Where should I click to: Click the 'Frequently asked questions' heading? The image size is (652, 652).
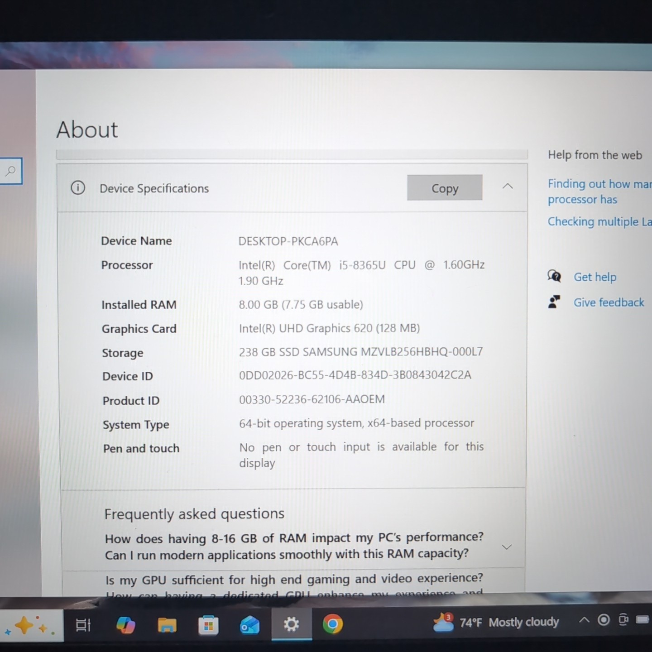click(194, 514)
